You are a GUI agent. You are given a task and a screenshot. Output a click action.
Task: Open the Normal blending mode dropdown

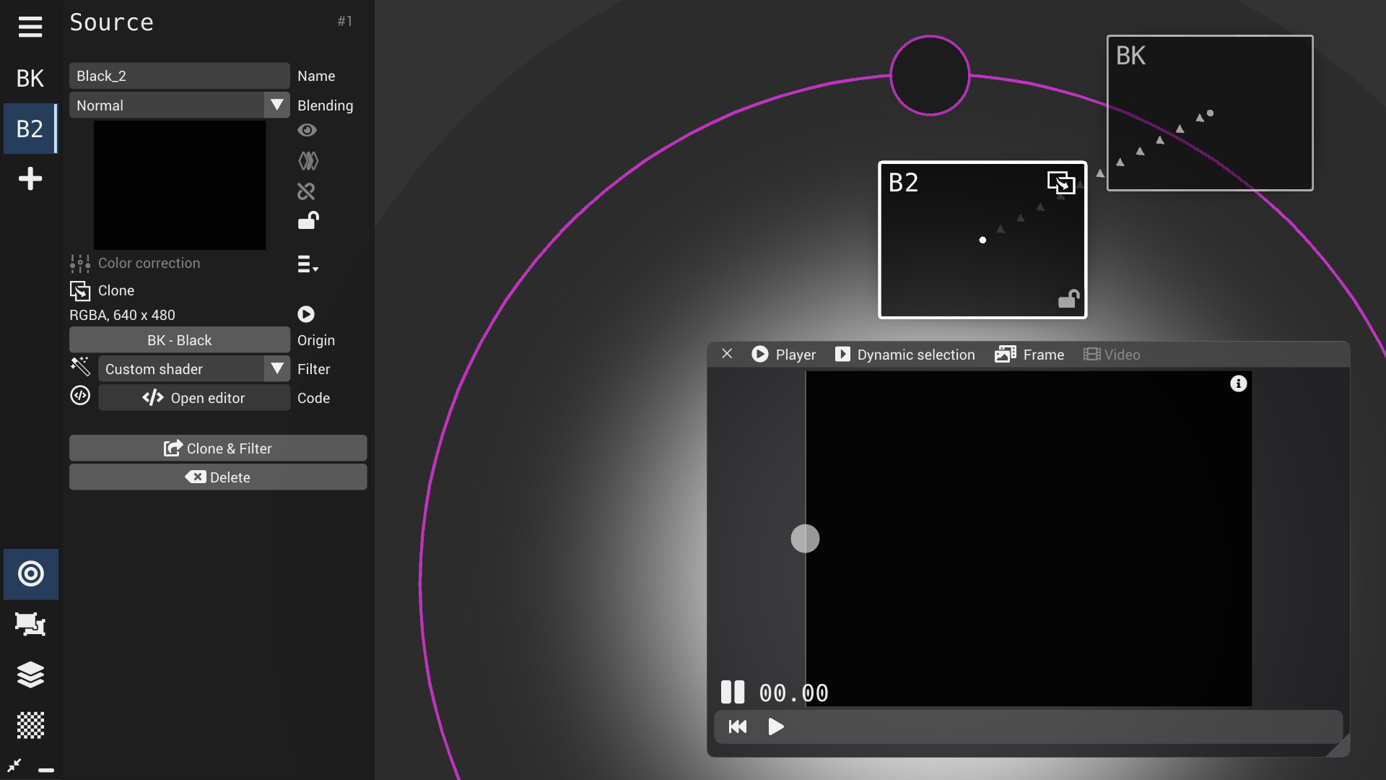[x=276, y=105]
